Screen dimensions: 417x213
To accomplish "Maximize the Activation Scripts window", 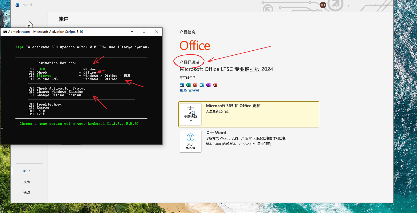I will click(144, 31).
